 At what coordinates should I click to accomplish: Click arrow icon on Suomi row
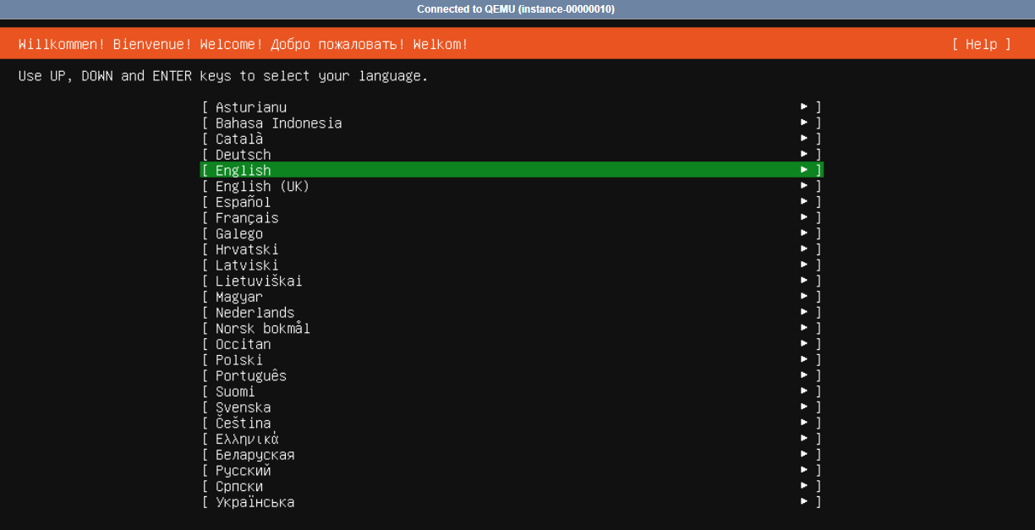click(x=804, y=391)
